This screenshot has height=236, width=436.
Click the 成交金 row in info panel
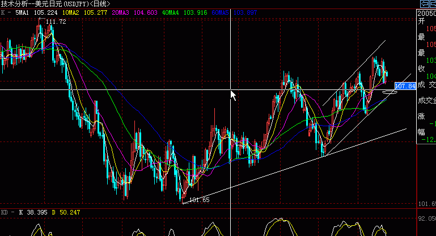tap(426, 101)
